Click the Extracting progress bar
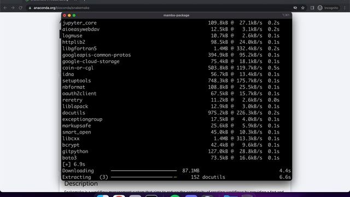This screenshot has height=197, width=350. (144, 177)
